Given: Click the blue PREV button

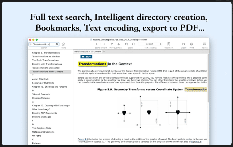Looking at the screenshot, I should coord(86,57).
